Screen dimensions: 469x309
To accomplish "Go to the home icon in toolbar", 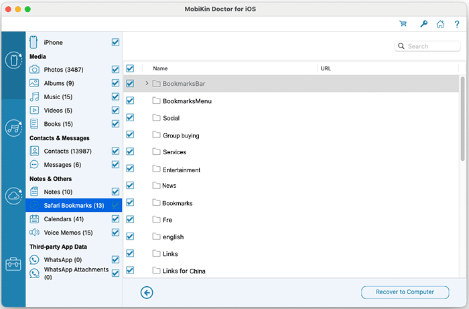I will pos(440,23).
